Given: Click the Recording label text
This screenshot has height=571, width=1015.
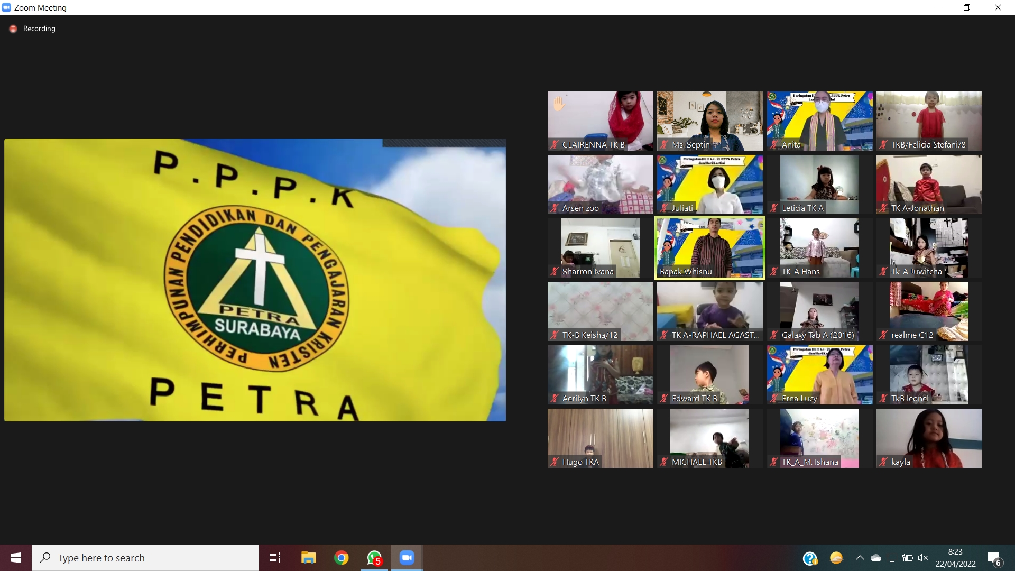Looking at the screenshot, I should click(39, 29).
